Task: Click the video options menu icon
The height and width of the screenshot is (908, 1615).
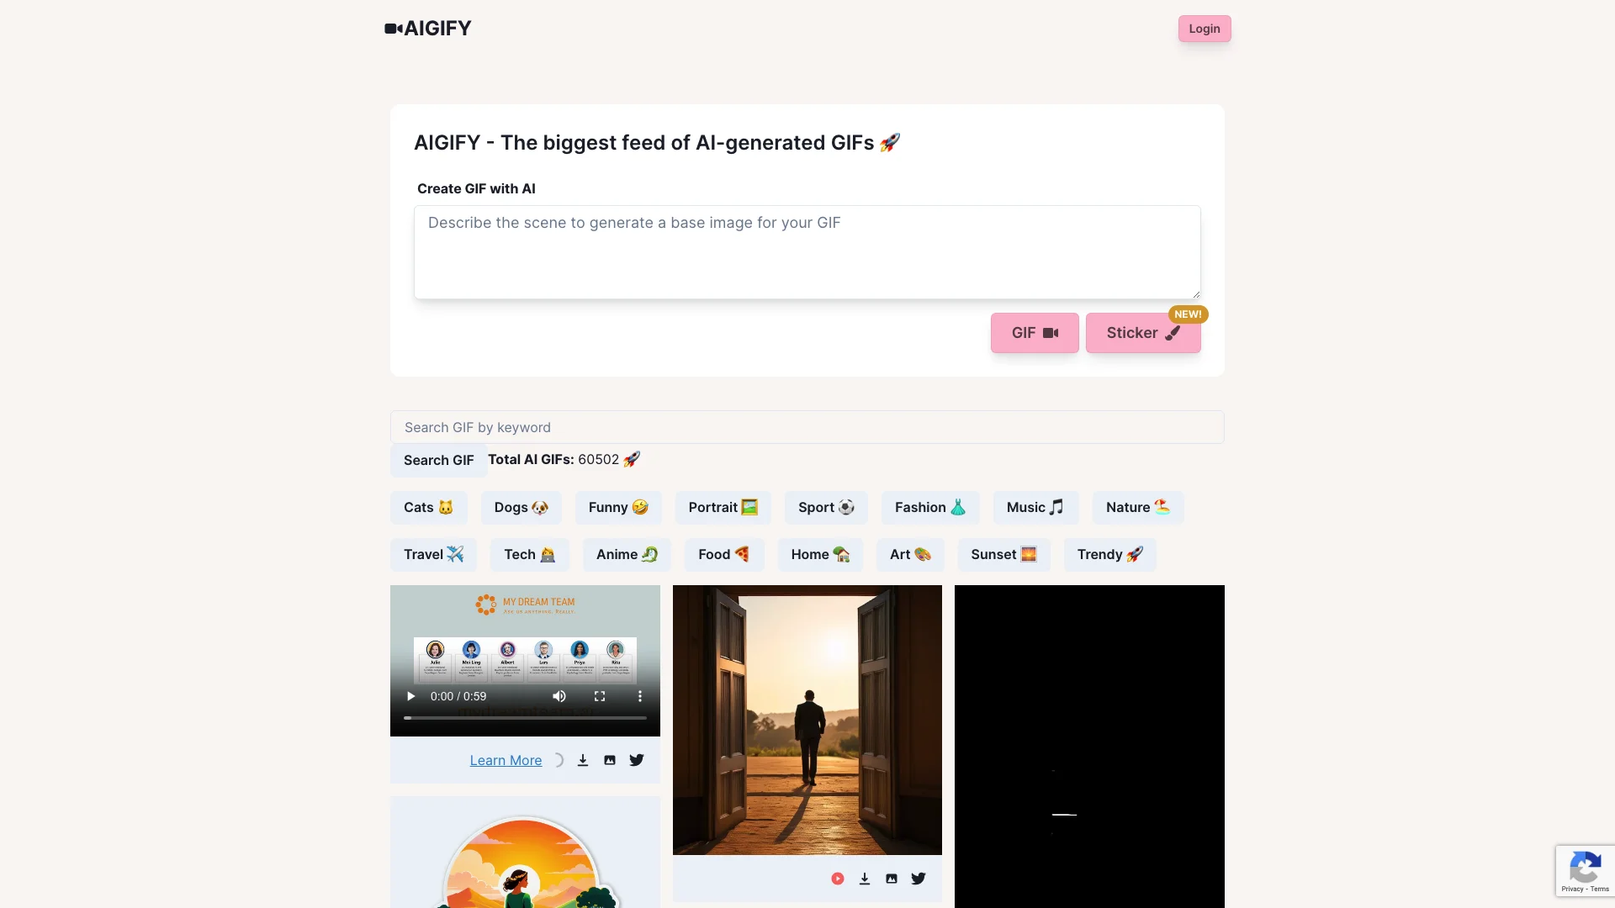Action: pyautogui.click(x=640, y=695)
